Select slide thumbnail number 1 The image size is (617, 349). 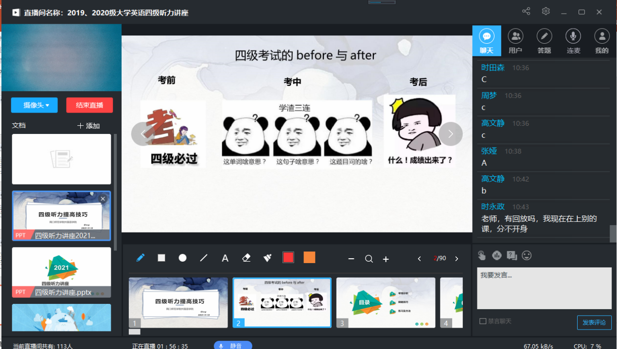point(178,302)
